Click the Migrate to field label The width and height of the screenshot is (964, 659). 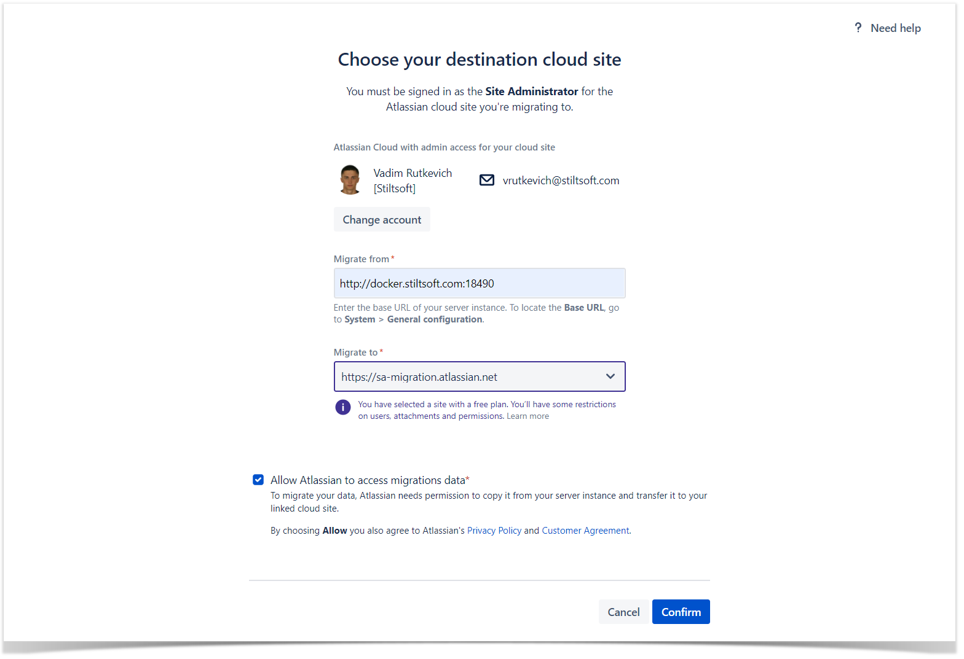pos(355,353)
